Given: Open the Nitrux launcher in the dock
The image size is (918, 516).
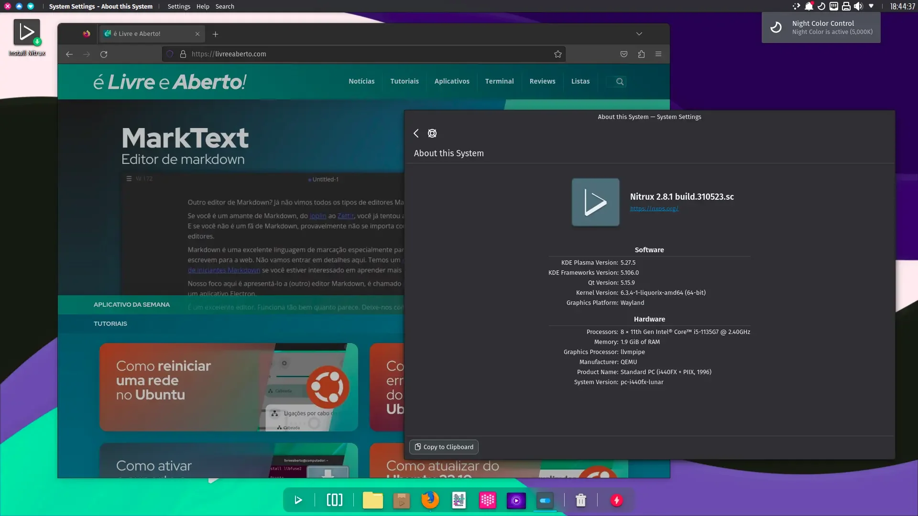Looking at the screenshot, I should [x=298, y=500].
